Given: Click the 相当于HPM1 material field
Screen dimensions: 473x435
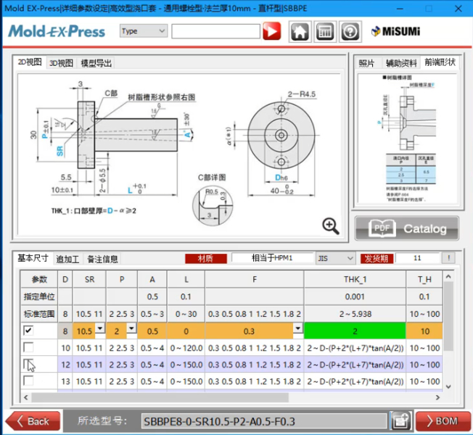Looking at the screenshot, I should coord(272,258).
